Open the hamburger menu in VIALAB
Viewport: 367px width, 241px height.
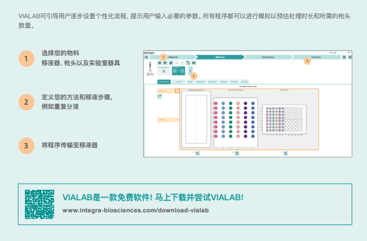coord(146,57)
